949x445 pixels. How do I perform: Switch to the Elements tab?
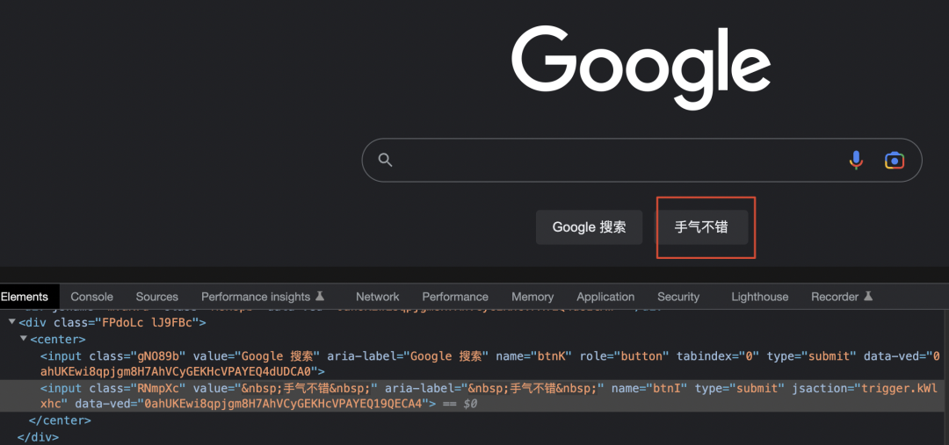click(25, 297)
